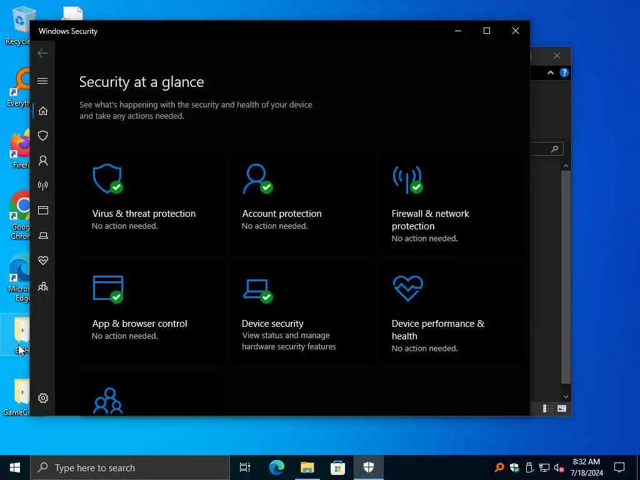Click the scrollbar in background window

[566, 277]
